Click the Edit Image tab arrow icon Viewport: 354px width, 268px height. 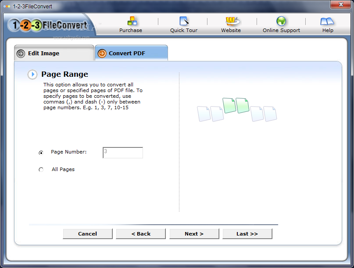[x=21, y=54]
